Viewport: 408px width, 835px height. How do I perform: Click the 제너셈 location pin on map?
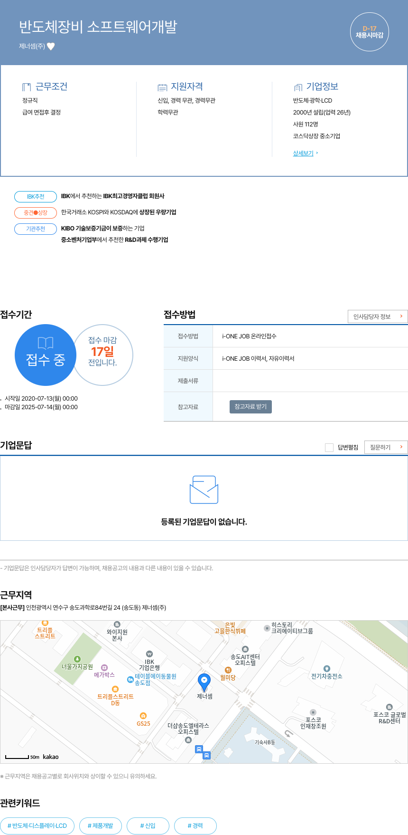click(x=204, y=682)
